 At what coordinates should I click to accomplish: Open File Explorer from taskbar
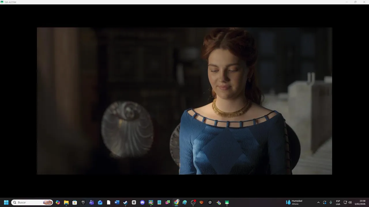click(66, 202)
